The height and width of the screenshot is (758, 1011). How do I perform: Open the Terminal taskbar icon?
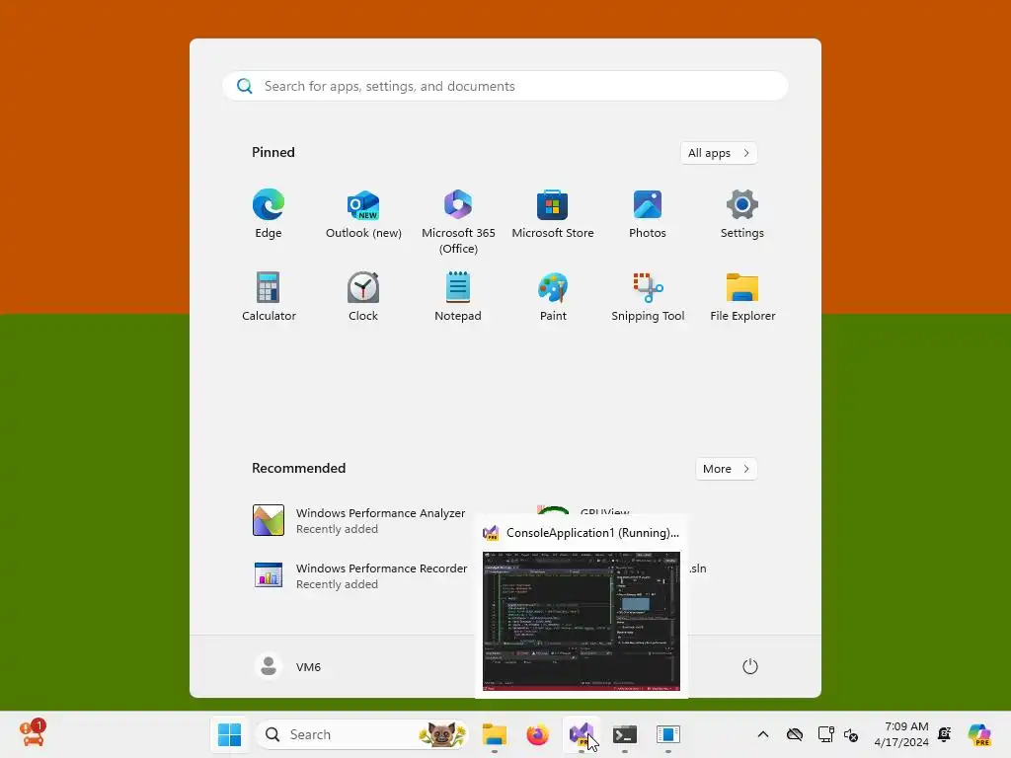(x=625, y=734)
